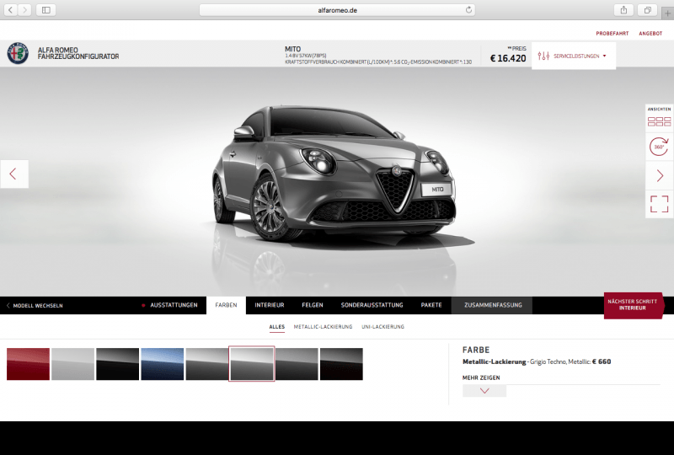
Task: Filter by Metallic-Lackierung
Action: point(323,327)
